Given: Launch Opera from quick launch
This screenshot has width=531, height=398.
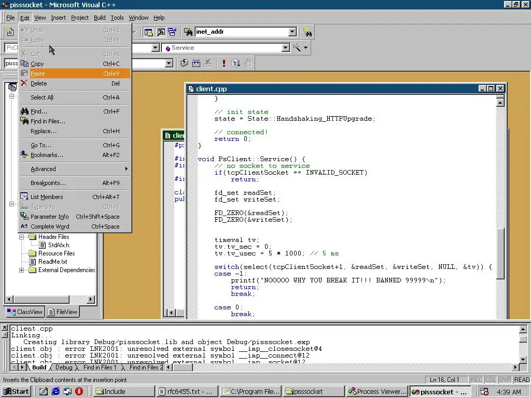Looking at the screenshot, I should 79,392.
